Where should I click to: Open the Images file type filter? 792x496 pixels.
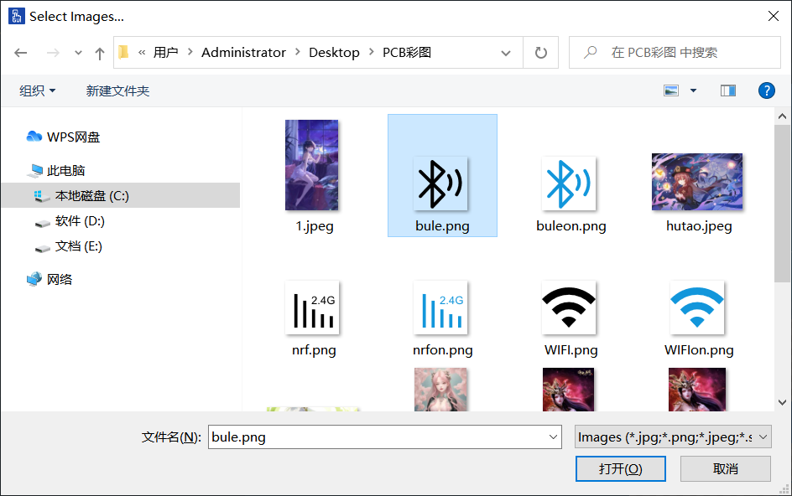click(673, 437)
